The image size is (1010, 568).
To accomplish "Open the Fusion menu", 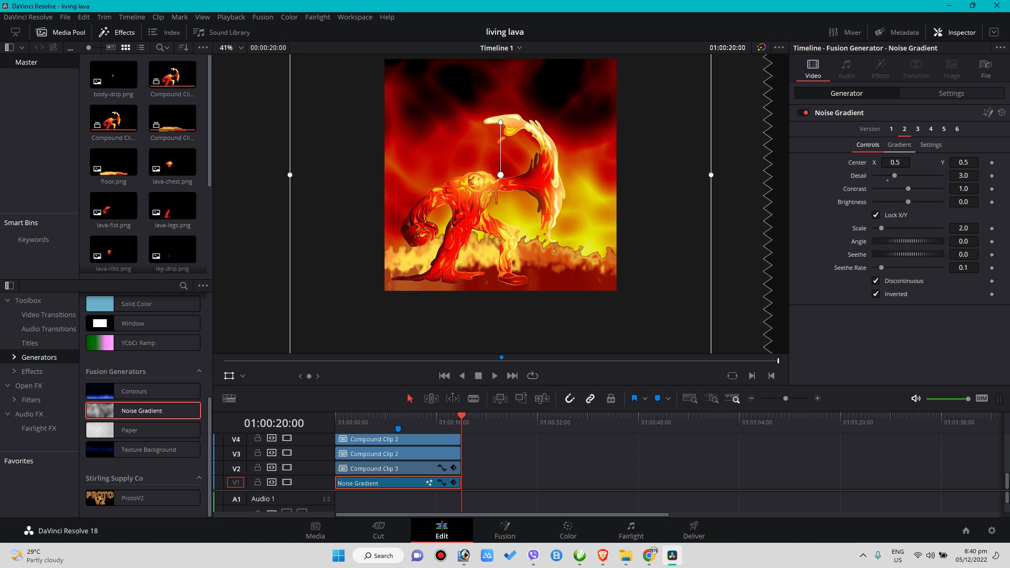I will click(x=262, y=17).
